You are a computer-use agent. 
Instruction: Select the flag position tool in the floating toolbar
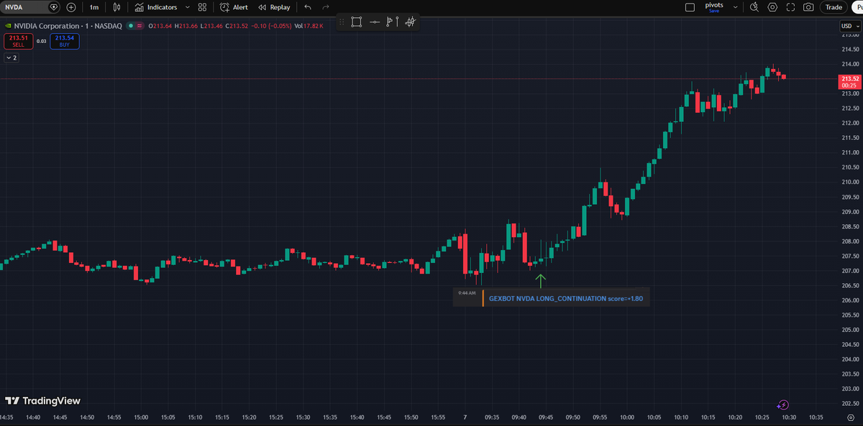[x=393, y=22]
